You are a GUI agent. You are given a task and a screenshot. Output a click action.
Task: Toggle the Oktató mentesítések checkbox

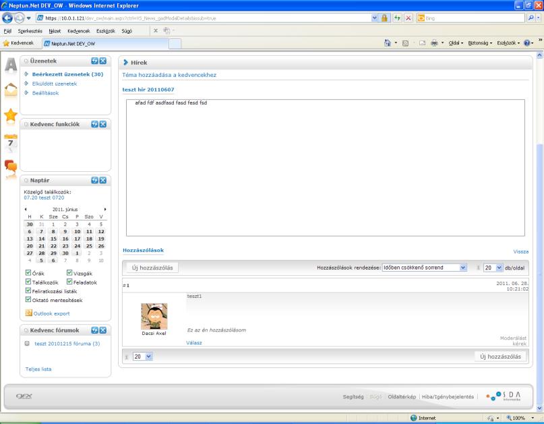tap(28, 300)
